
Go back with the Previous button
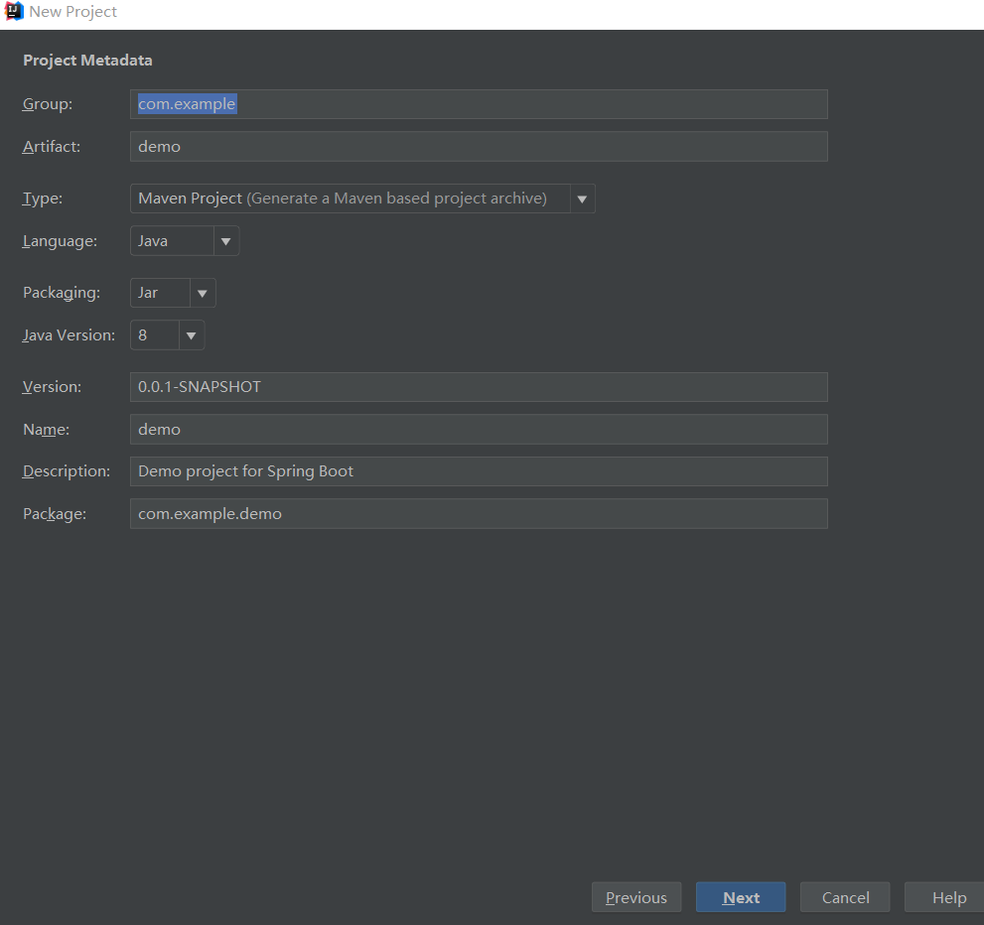(636, 897)
